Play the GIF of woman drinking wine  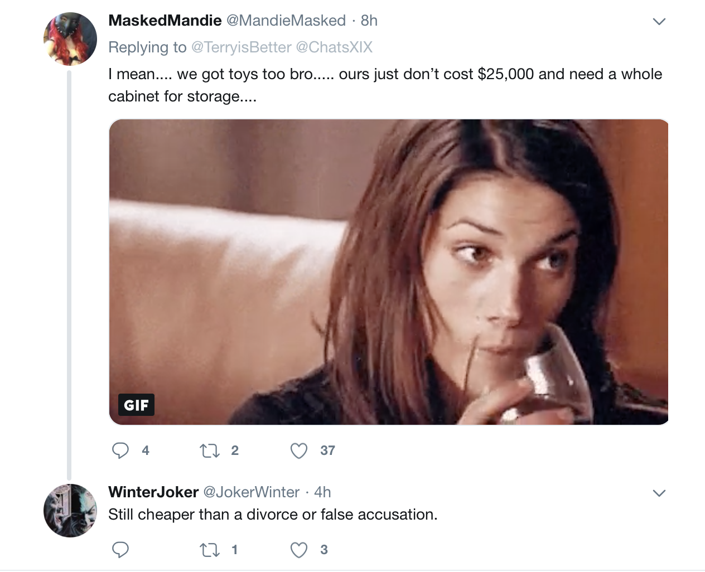click(389, 272)
